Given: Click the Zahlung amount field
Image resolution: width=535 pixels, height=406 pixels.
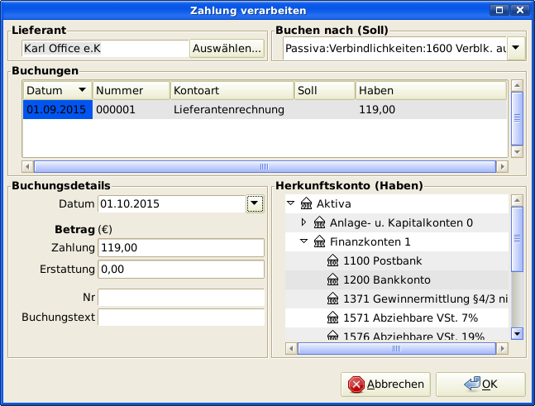Looking at the screenshot, I should [x=180, y=247].
